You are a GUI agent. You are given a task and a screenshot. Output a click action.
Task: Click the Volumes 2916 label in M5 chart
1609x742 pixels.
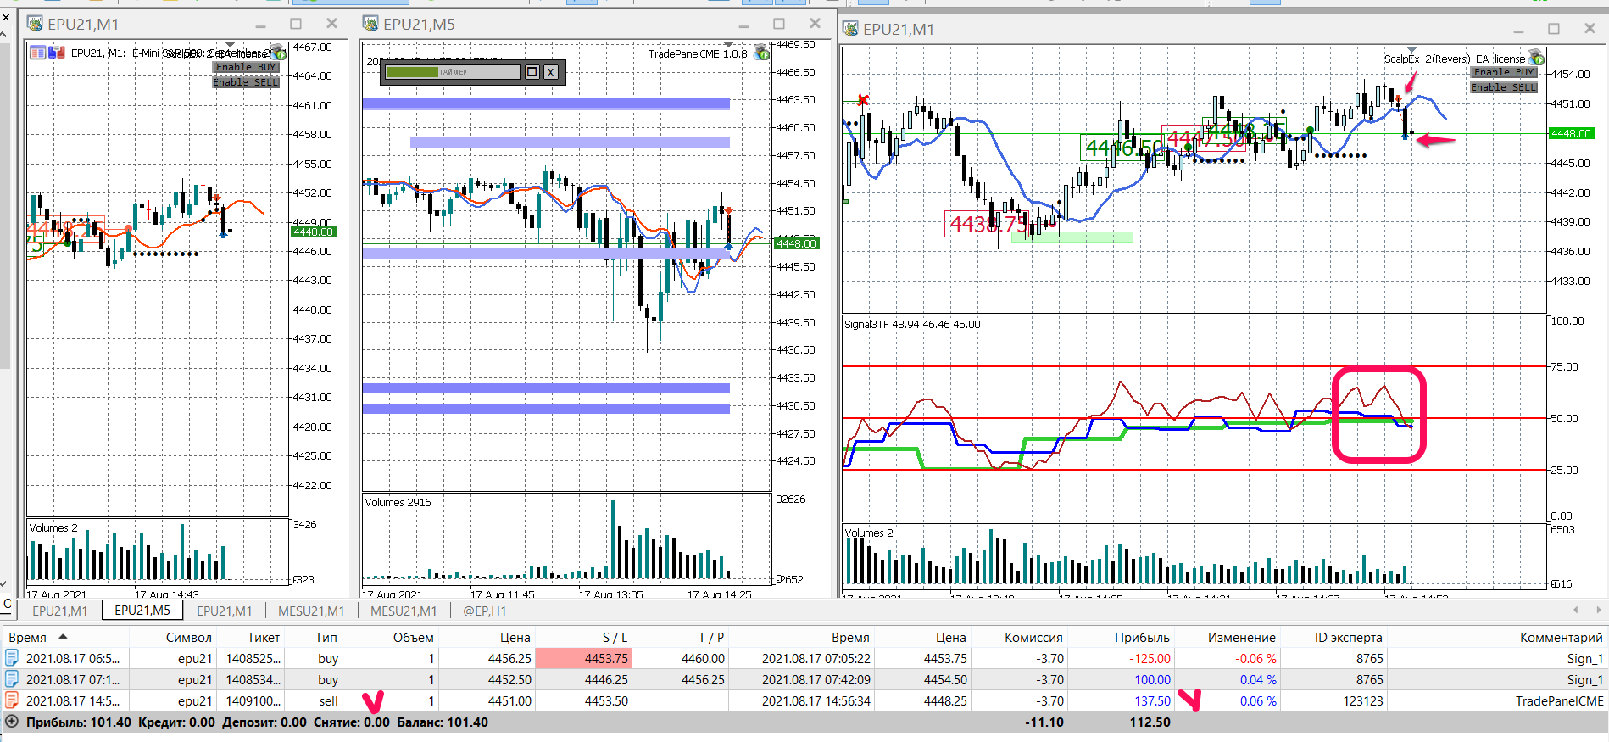(x=398, y=502)
